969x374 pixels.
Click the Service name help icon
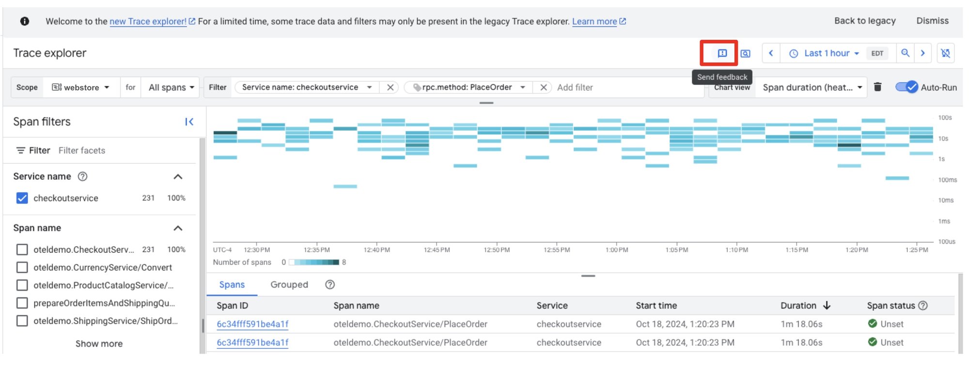tap(83, 176)
